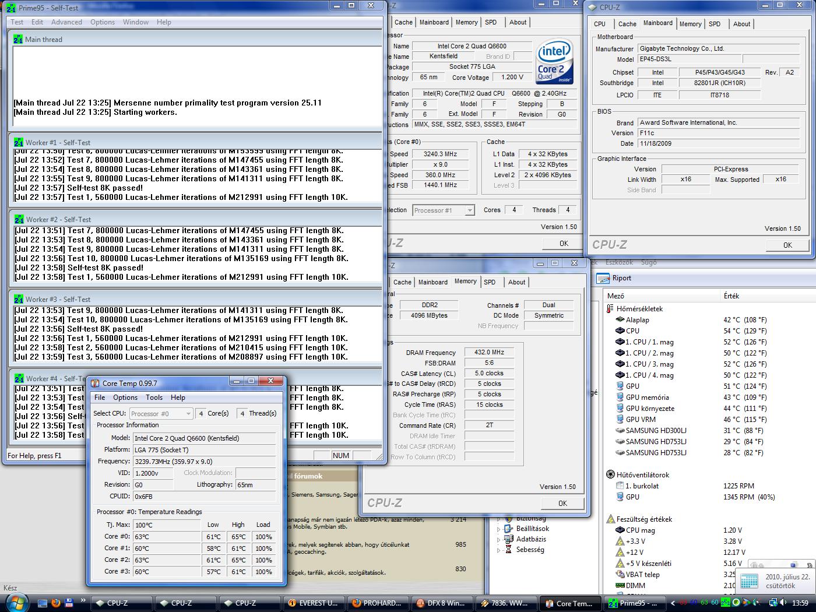Launch Firefox from the quick launch bar

pyautogui.click(x=56, y=603)
